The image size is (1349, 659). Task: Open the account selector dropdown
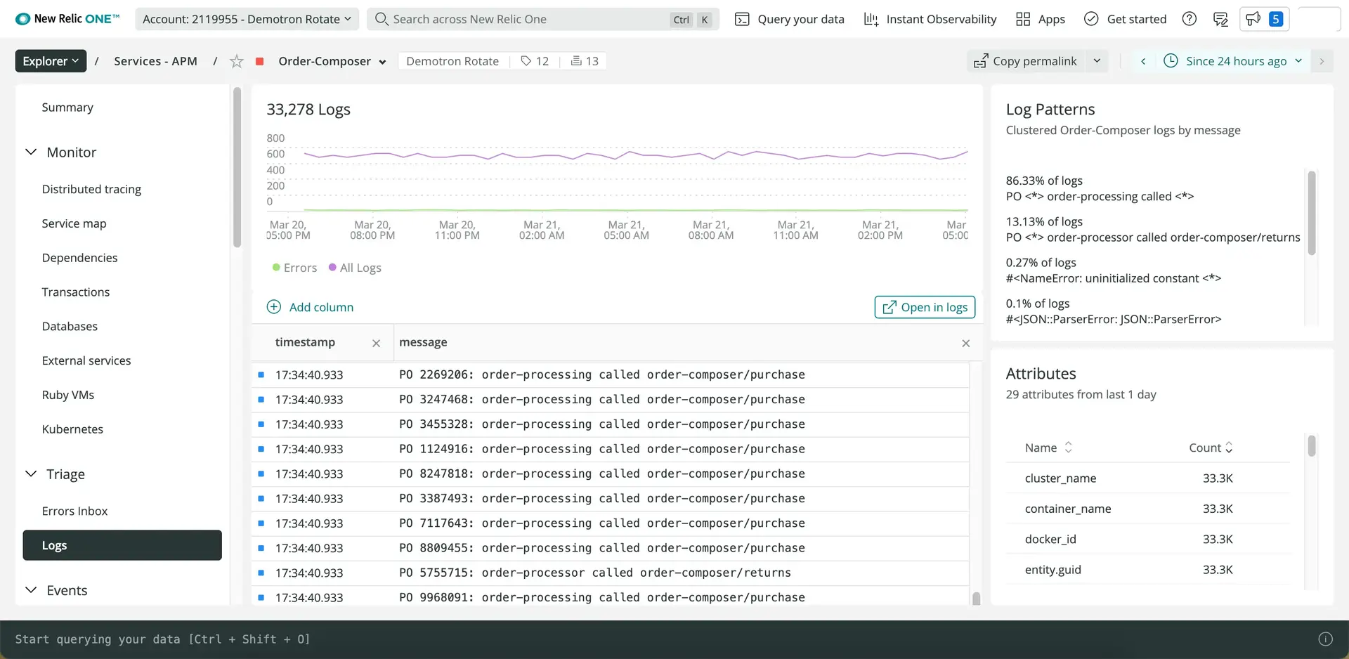pos(247,19)
